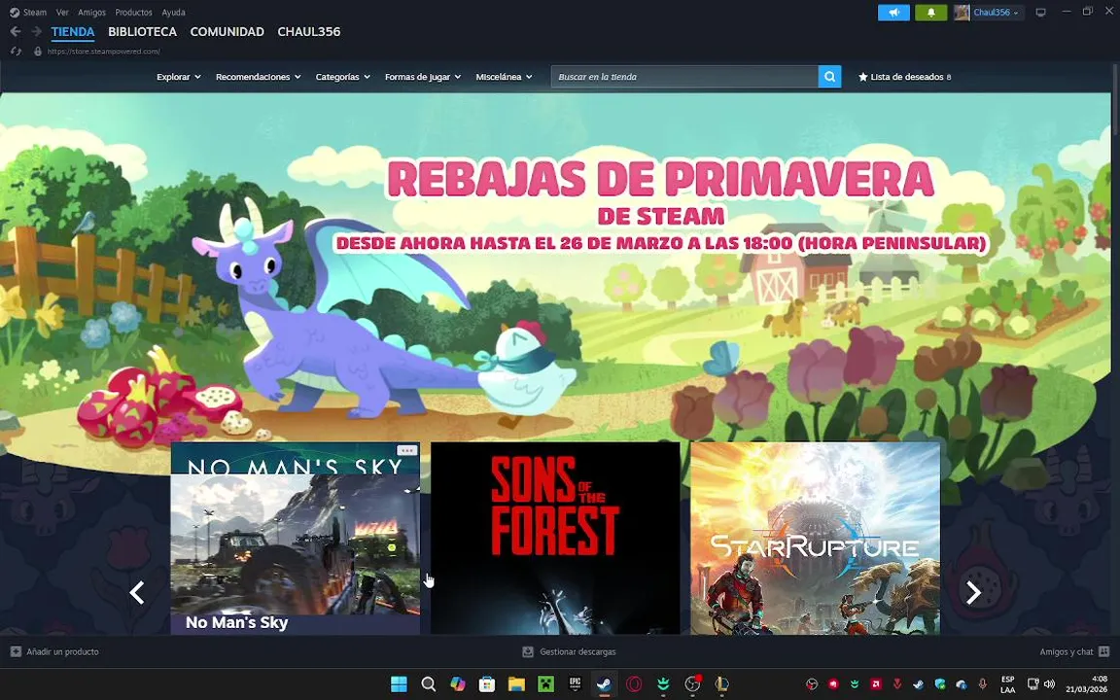Image resolution: width=1120 pixels, height=700 pixels.
Task: Click the Lista de deseados star icon
Action: pyautogui.click(x=863, y=77)
